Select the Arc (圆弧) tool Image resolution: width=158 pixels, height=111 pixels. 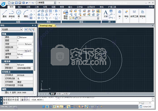coord(26,14)
